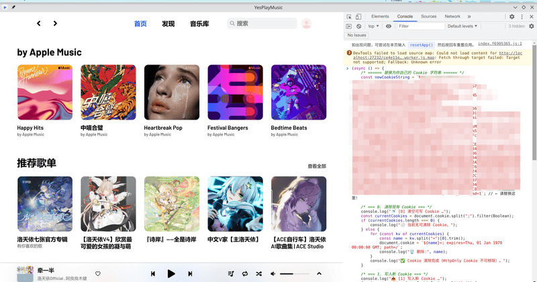Viewport: 537px width, 282px height.
Task: Open the Heartbreak Pop playlist cover
Action: (172, 92)
